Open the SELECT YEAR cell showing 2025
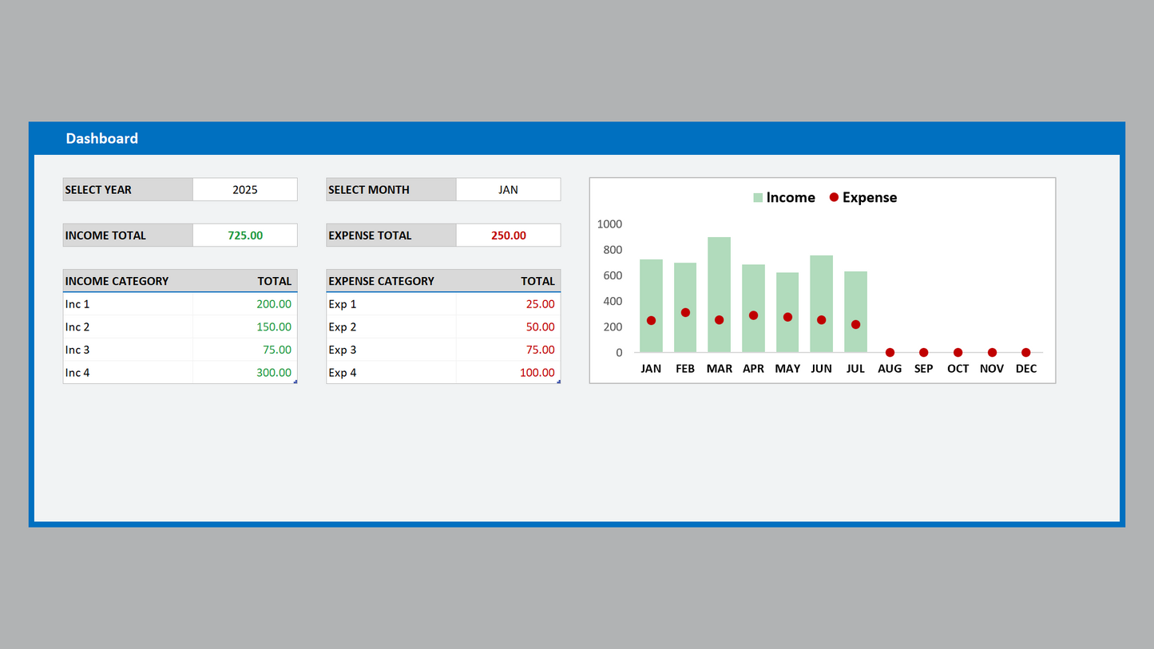This screenshot has height=649, width=1154. click(244, 189)
